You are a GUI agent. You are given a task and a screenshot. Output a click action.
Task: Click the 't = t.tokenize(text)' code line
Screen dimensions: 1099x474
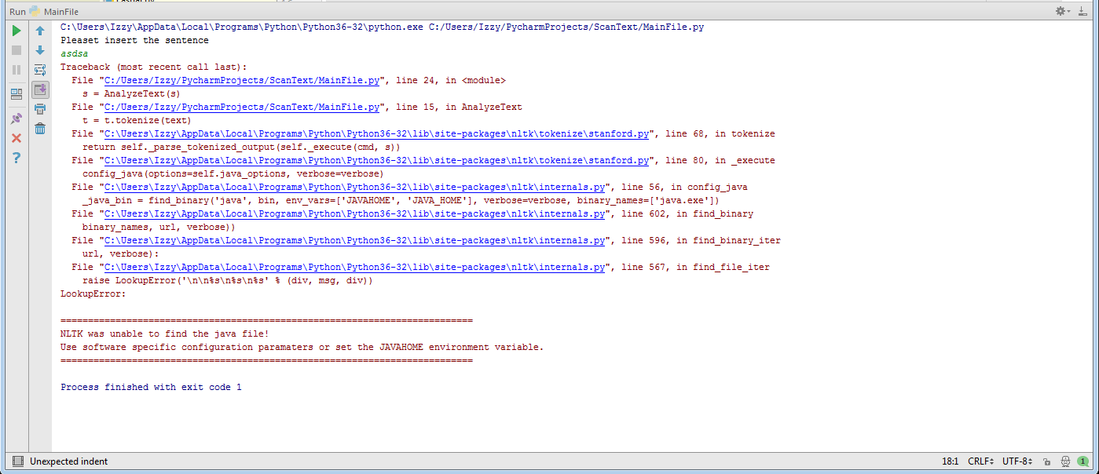pyautogui.click(x=137, y=120)
